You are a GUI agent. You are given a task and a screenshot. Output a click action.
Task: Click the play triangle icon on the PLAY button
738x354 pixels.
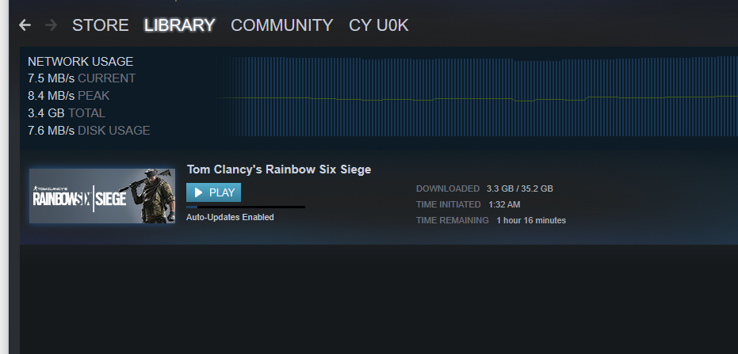(x=199, y=192)
